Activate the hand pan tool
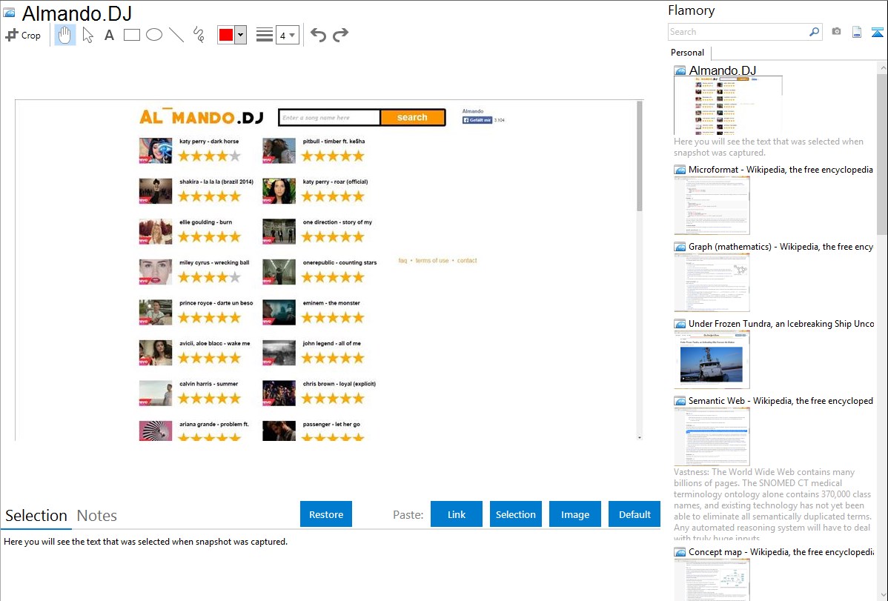 (x=64, y=35)
